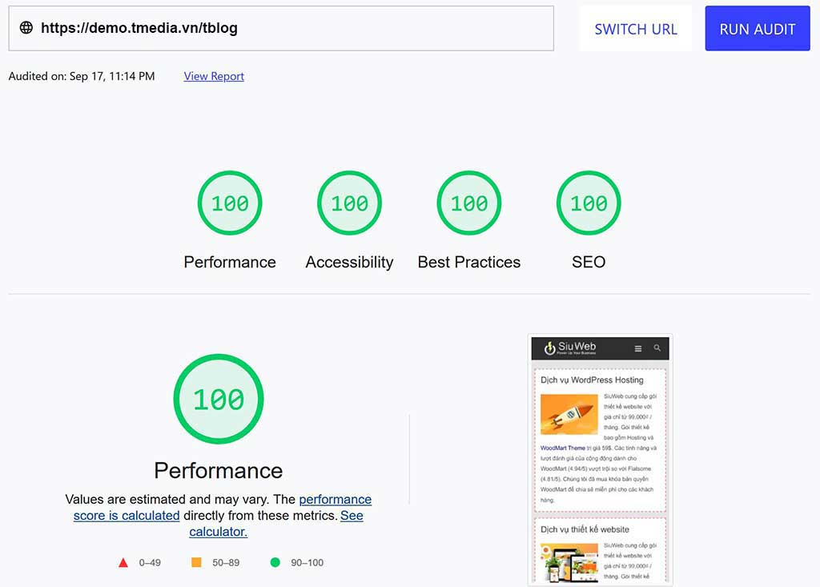
Task: Click the Best Practices score gauge
Action: coord(469,203)
